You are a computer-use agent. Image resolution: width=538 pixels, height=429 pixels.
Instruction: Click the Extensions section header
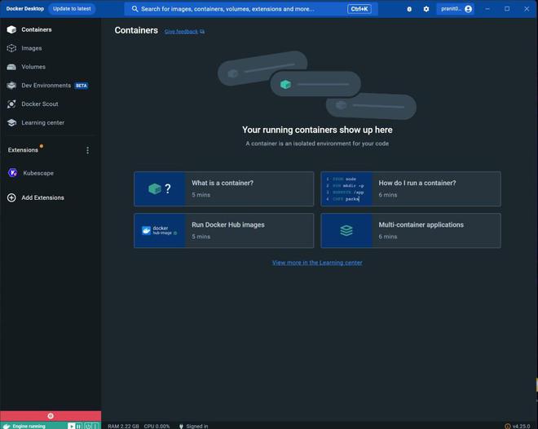[x=23, y=150]
